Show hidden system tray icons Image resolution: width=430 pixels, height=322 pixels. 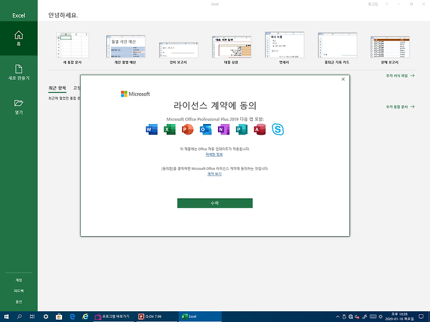coord(337,317)
